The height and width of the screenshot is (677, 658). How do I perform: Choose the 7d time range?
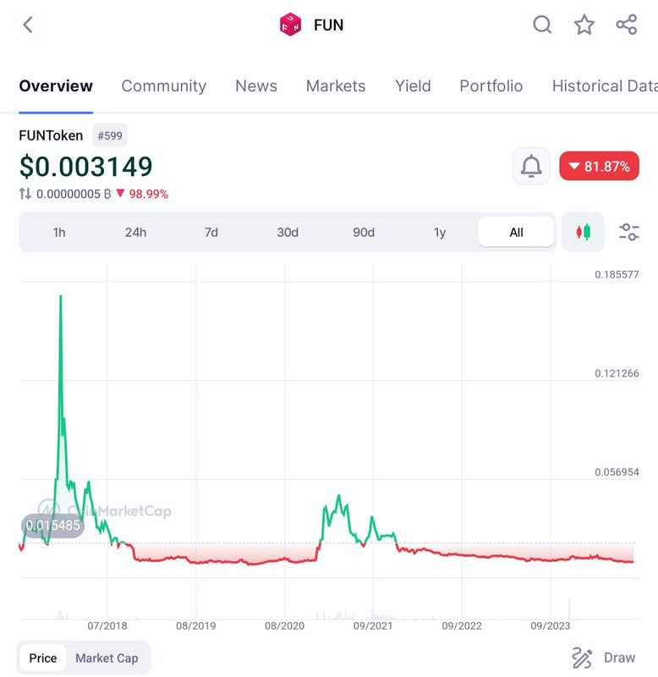(211, 232)
